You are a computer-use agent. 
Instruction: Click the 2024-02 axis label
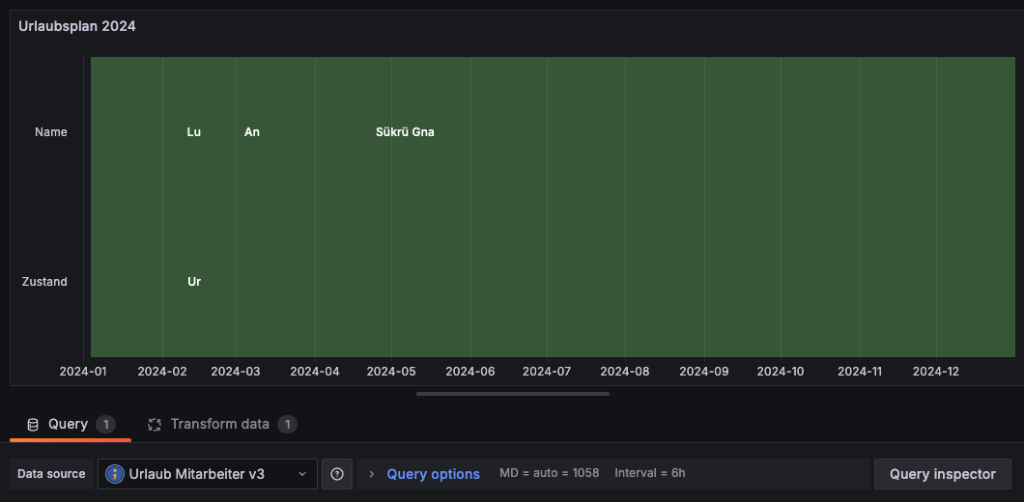[162, 372]
